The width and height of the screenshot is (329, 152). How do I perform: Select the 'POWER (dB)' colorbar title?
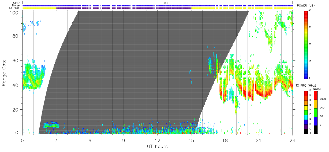pyautogui.click(x=306, y=6)
